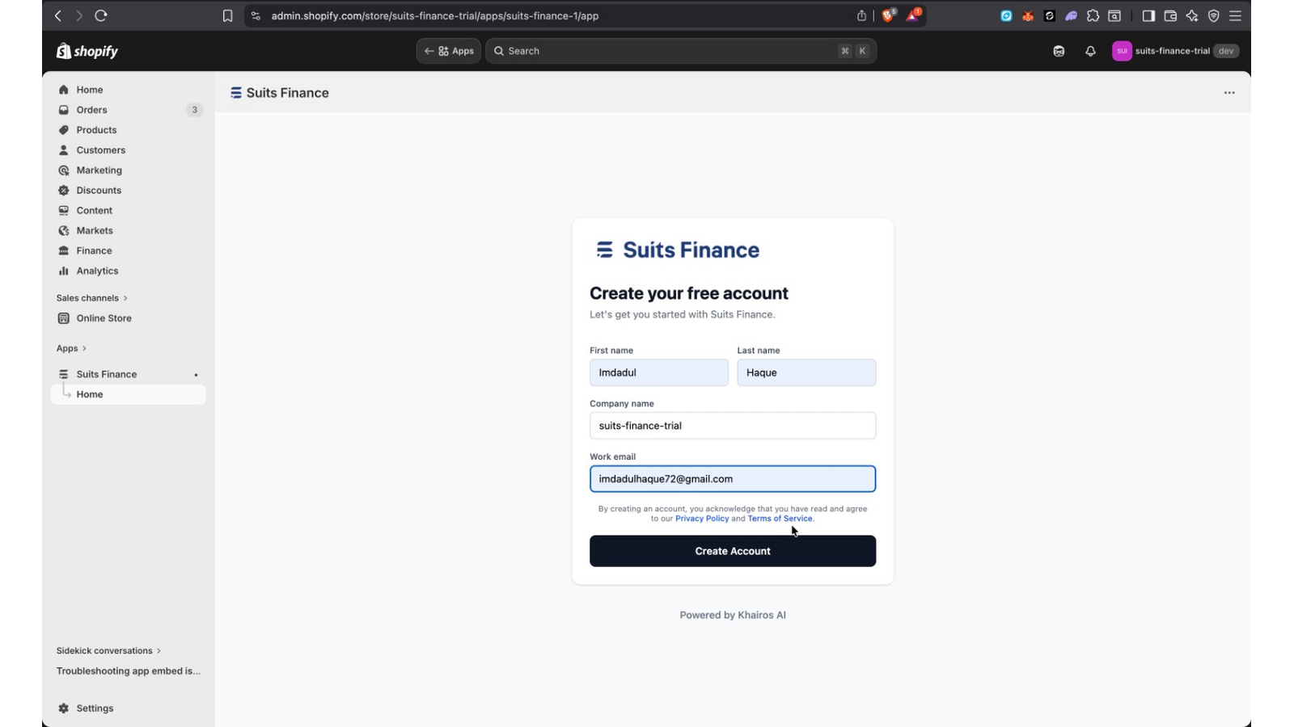Click the back to Apps button

(449, 51)
